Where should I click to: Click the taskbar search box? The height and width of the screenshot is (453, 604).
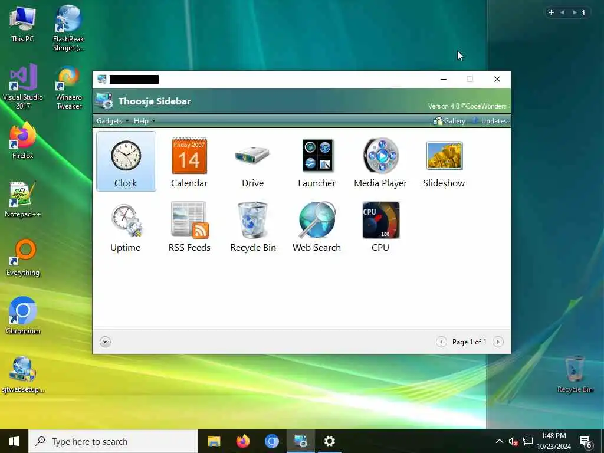pos(113,441)
